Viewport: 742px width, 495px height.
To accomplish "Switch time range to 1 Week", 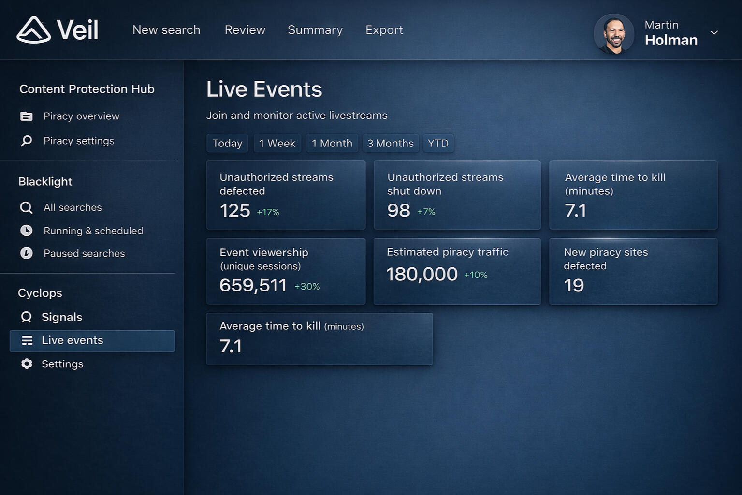I will (x=277, y=144).
